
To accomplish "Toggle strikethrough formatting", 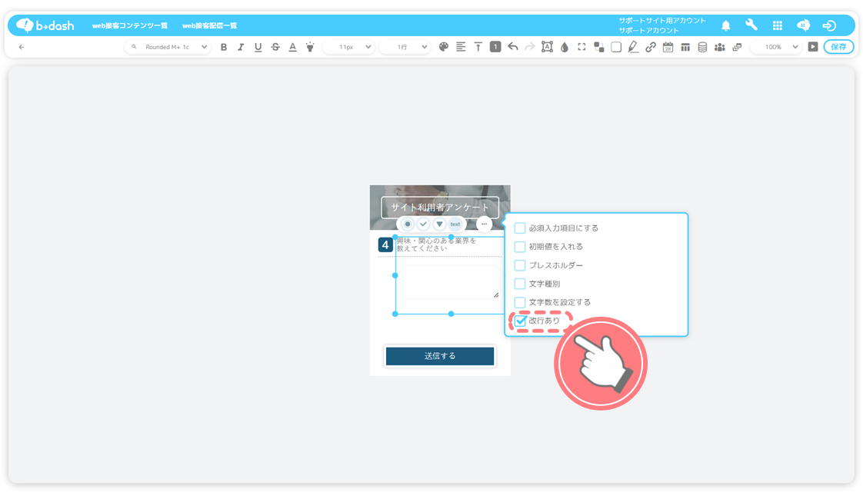I will [275, 48].
